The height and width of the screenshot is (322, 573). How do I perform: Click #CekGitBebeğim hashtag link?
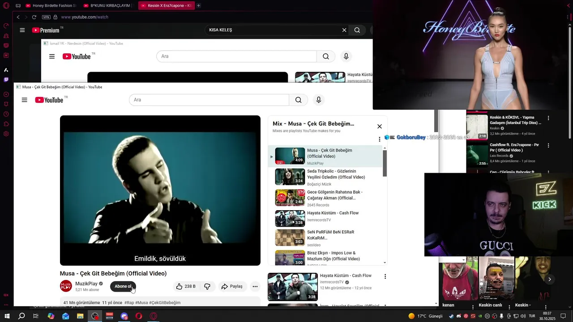[165, 303]
